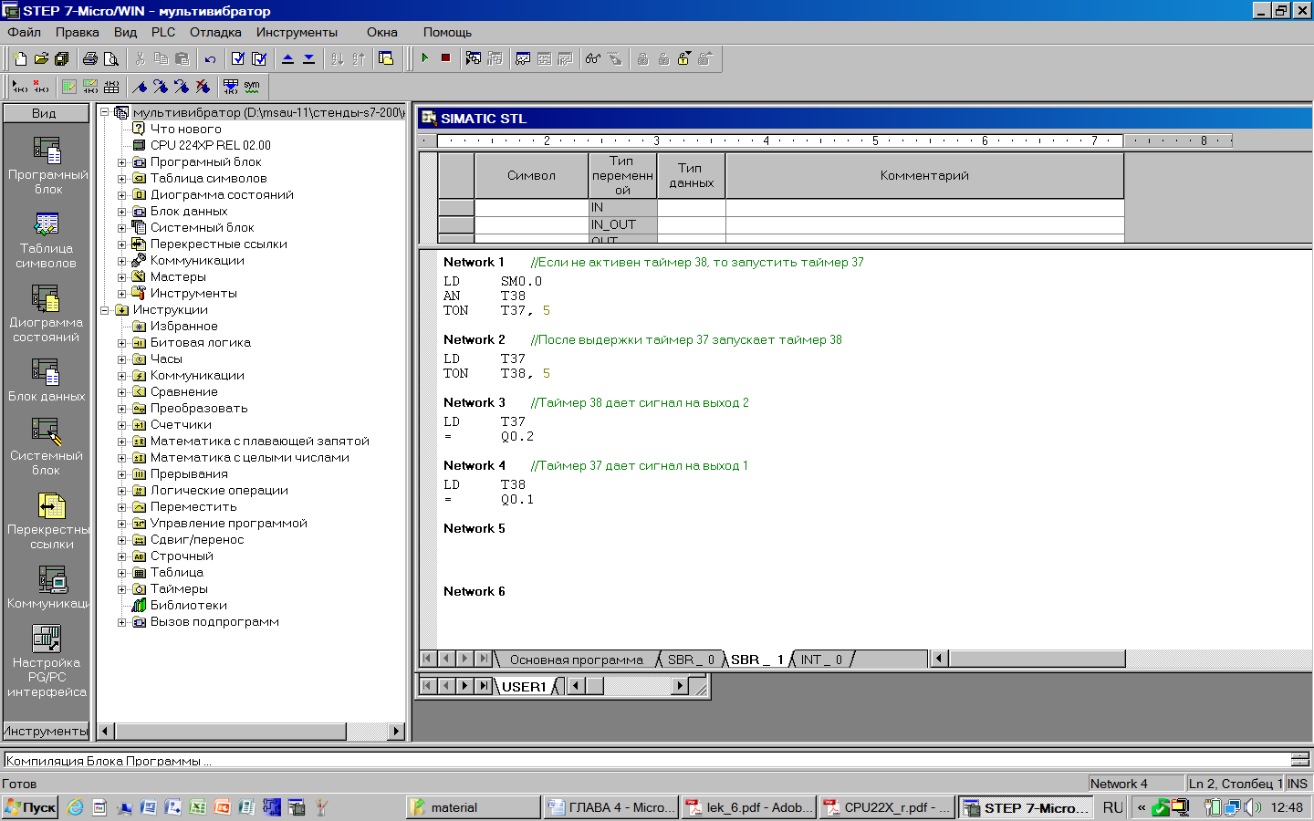Expand the Таблица символов tree node

(121, 179)
